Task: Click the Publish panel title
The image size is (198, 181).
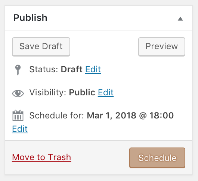Action: 30,18
